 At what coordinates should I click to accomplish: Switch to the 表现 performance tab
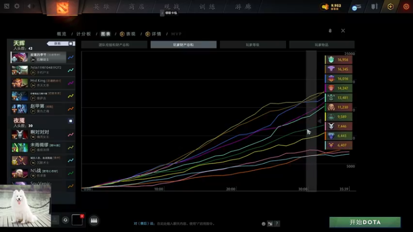(128, 34)
